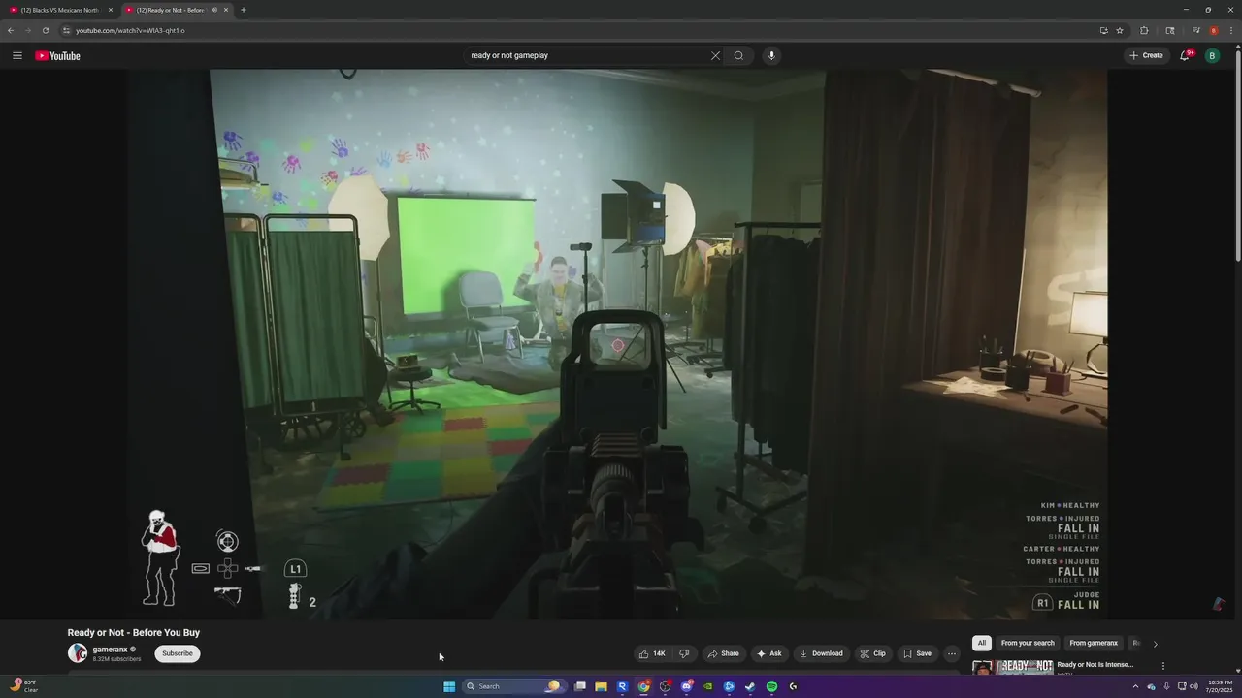Open the video title Ready or Not - Before You Buy

[134, 632]
